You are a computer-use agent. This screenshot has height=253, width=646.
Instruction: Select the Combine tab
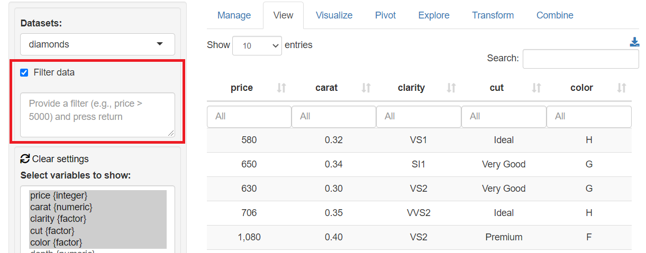tap(554, 15)
